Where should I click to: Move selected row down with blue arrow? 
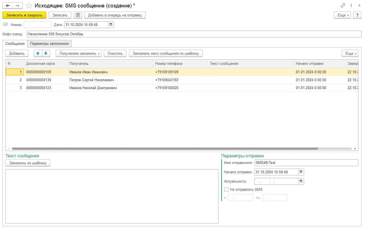(46, 53)
